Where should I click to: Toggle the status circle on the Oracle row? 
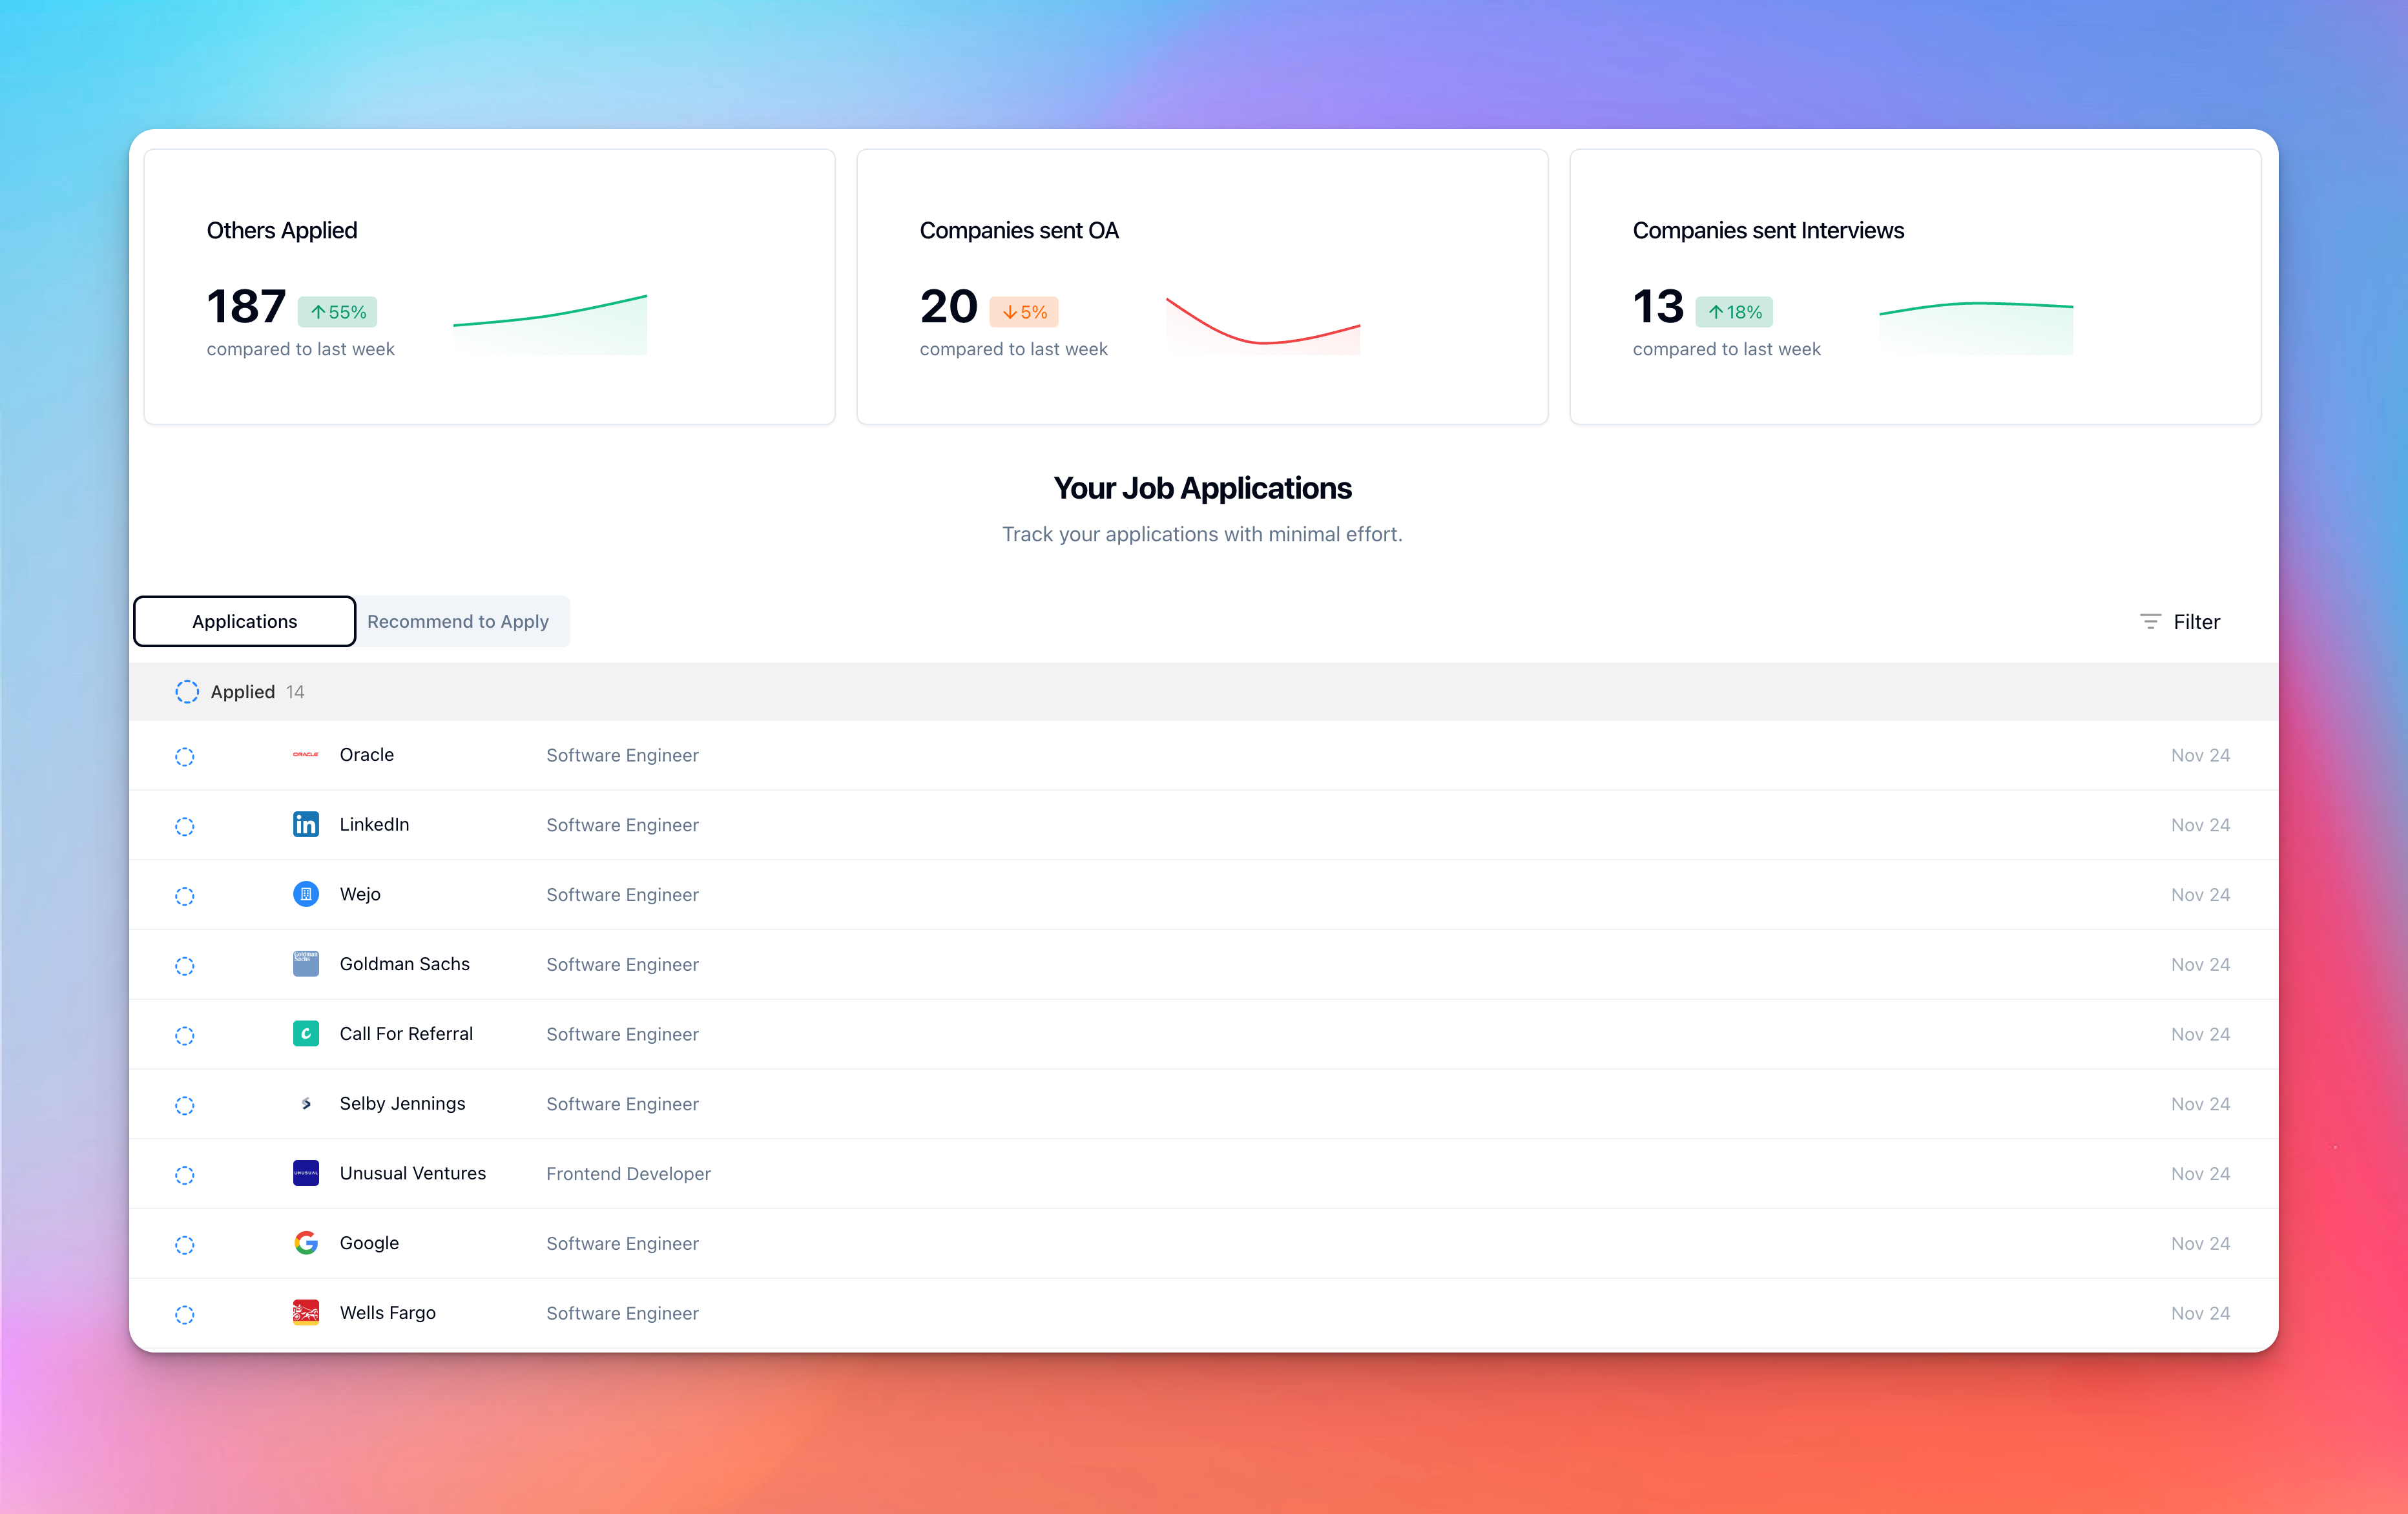coord(185,757)
